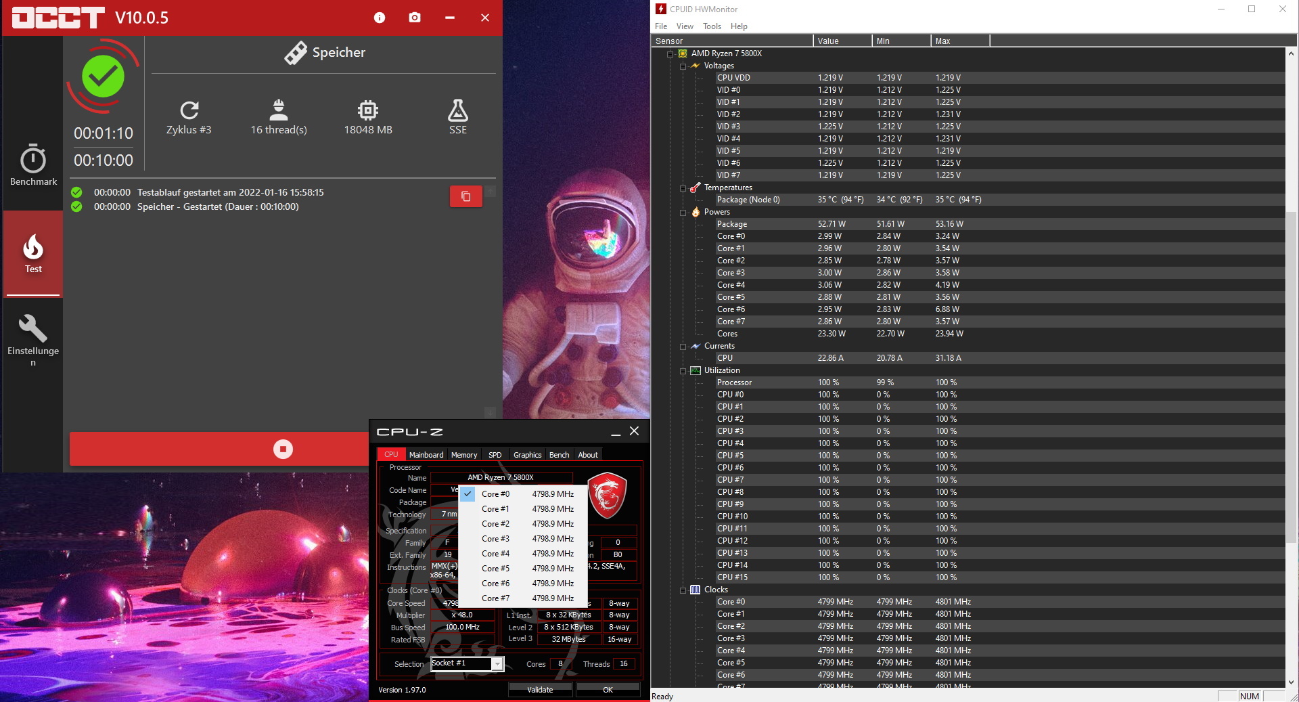Click the 16 thread(s) person icon
Image resolution: width=1299 pixels, height=702 pixels.
279,110
